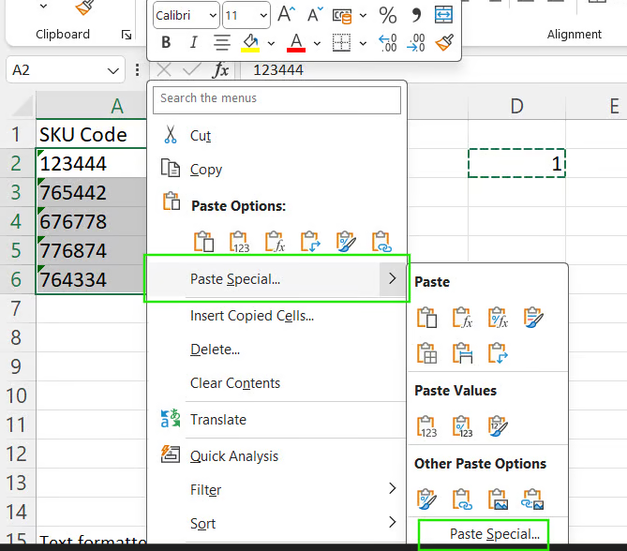Expand the Filter submenu
The height and width of the screenshot is (551, 627).
tap(392, 489)
